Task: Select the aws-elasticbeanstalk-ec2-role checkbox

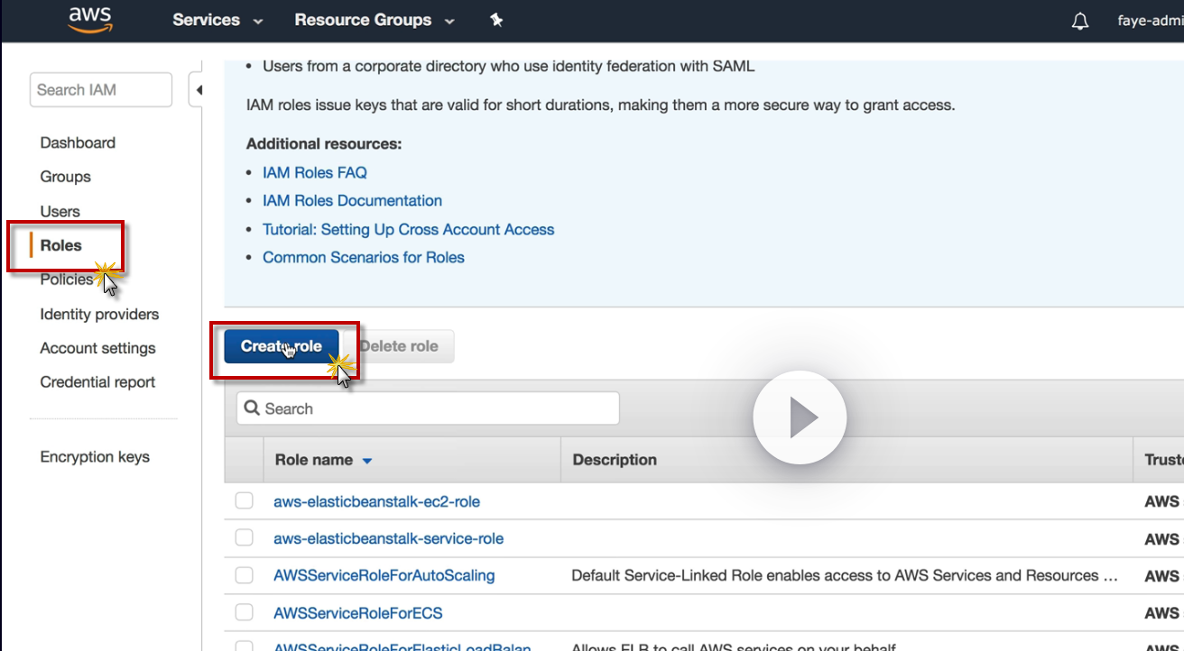Action: [x=245, y=500]
